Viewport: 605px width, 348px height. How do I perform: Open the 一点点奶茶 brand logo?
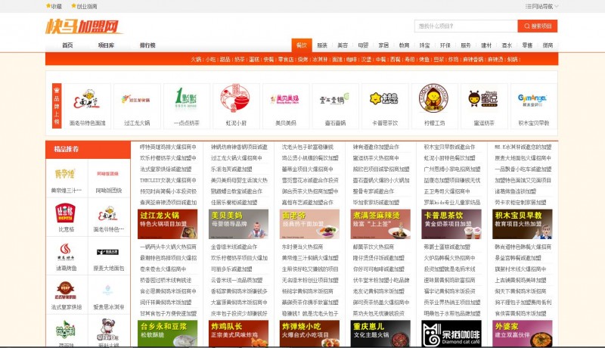pos(186,99)
